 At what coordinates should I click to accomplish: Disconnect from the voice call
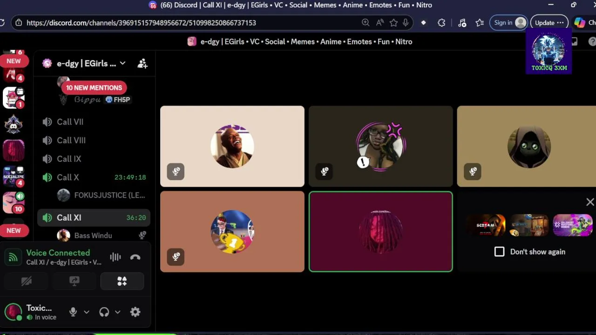click(x=135, y=257)
